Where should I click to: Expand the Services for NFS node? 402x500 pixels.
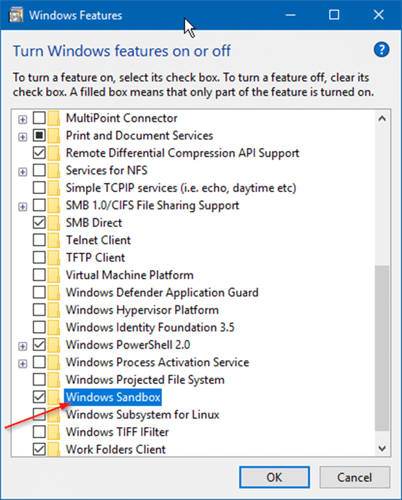point(23,172)
